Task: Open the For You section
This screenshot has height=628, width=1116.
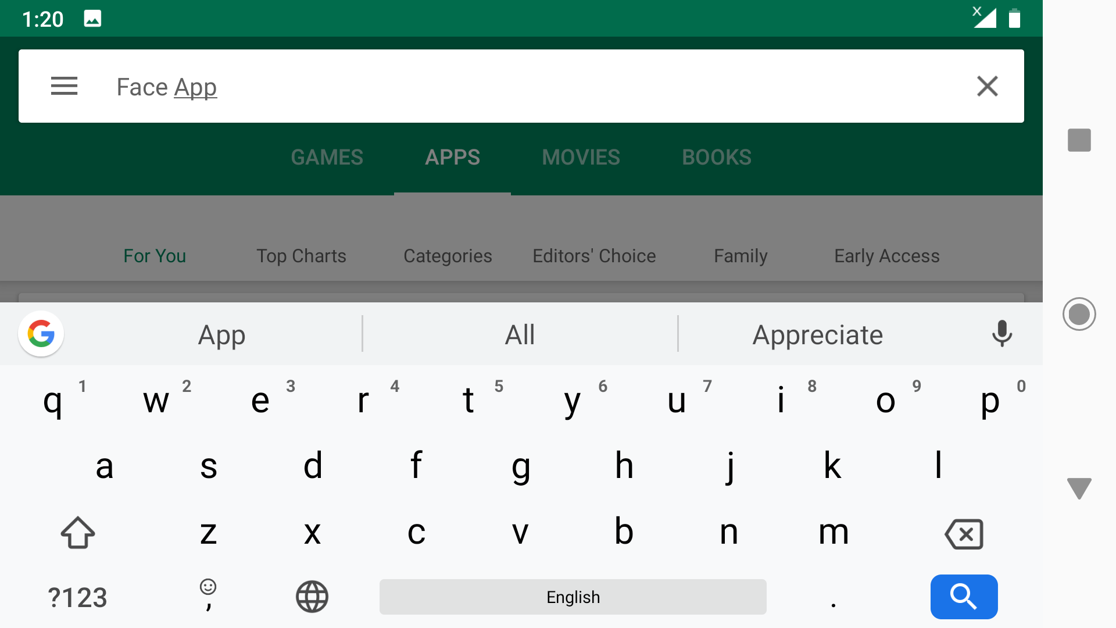Action: (x=155, y=256)
